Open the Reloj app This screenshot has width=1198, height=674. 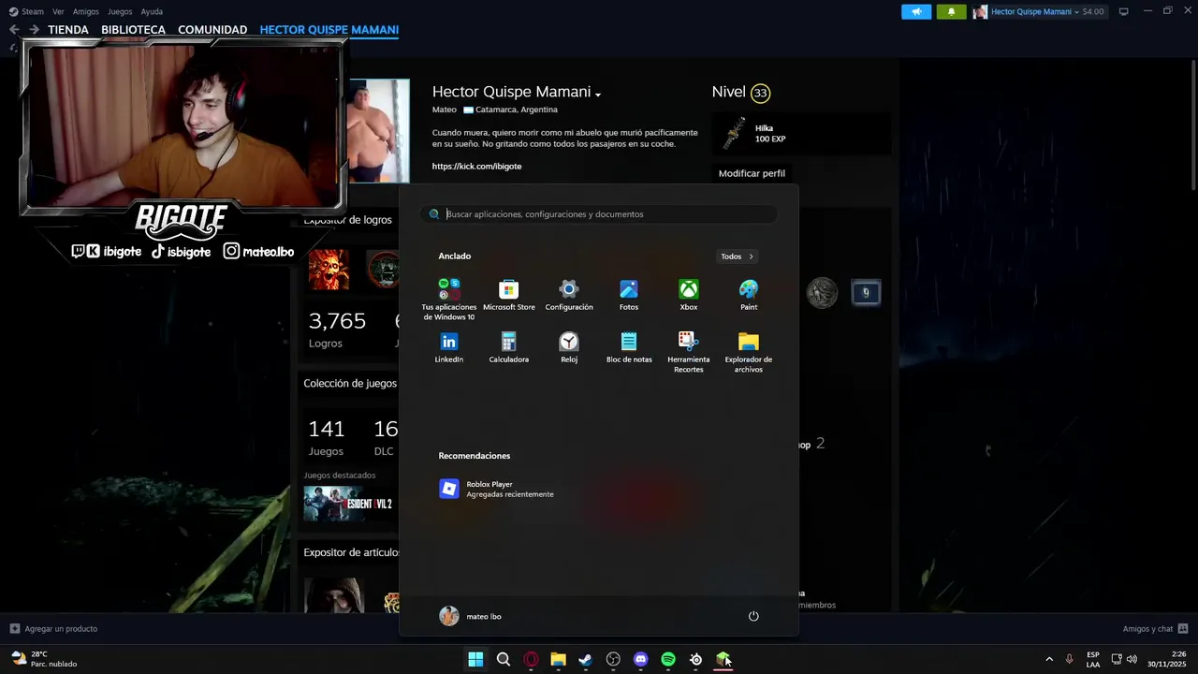(x=569, y=347)
